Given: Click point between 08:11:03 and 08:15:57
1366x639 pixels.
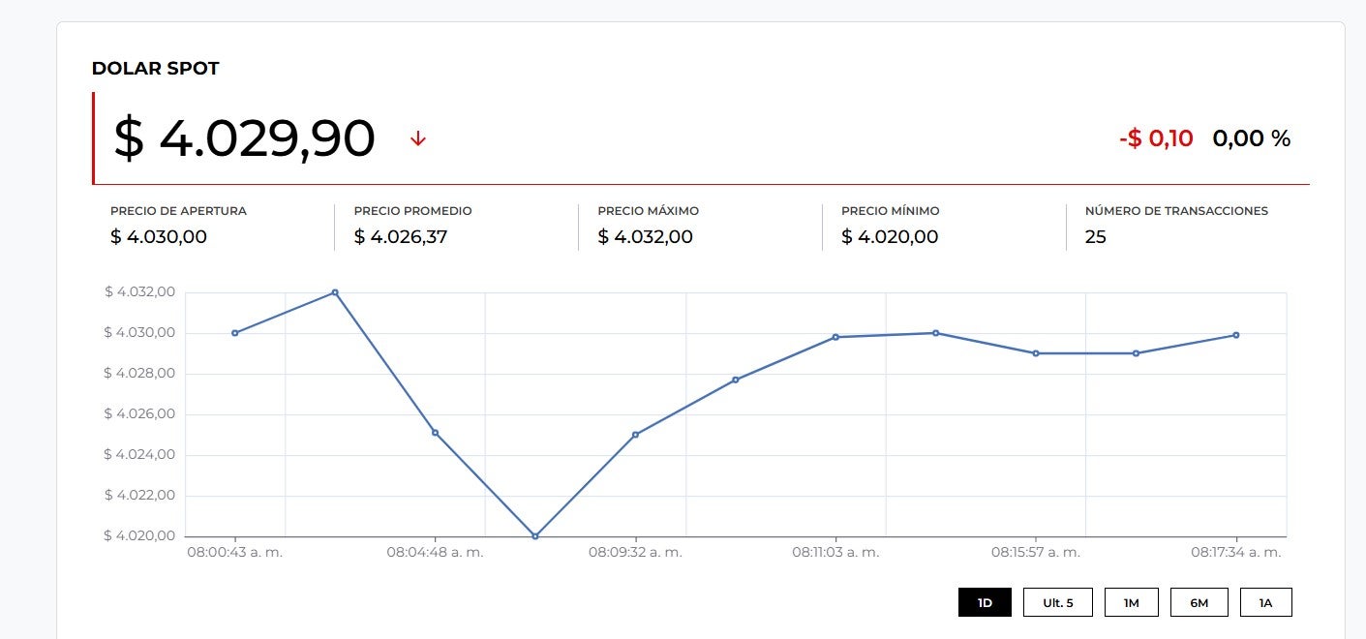Looking at the screenshot, I should point(935,333).
